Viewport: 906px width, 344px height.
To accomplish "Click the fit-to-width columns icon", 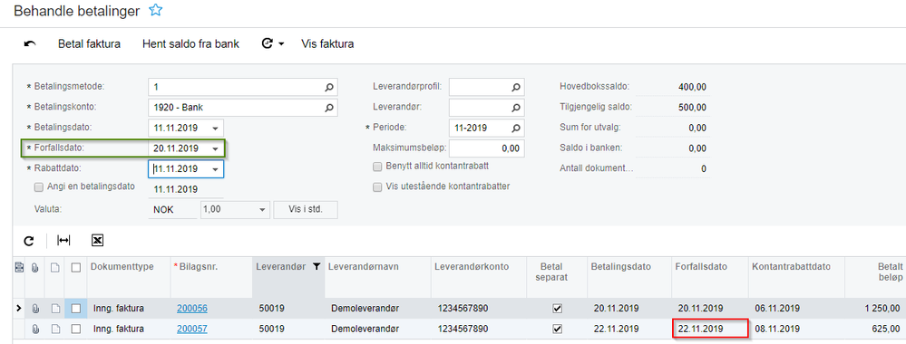I will 63,241.
